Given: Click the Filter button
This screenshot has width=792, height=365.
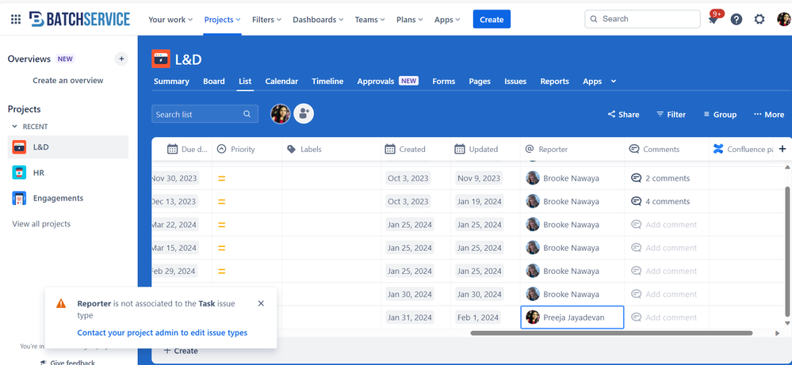Looking at the screenshot, I should click(671, 115).
